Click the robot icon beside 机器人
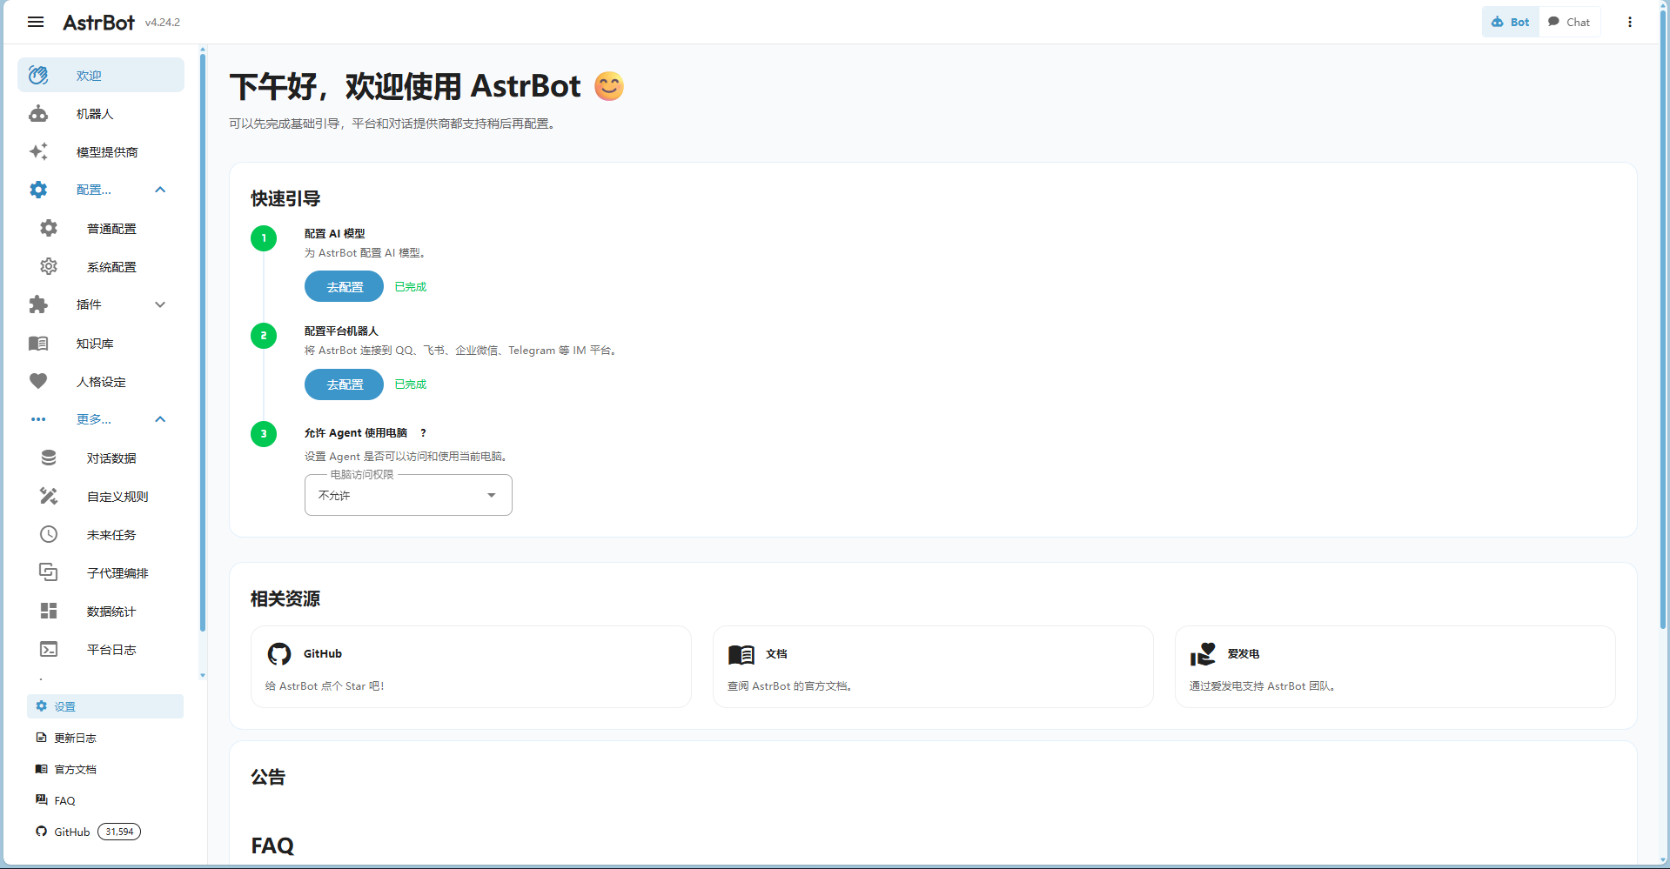The height and width of the screenshot is (869, 1670). (38, 114)
